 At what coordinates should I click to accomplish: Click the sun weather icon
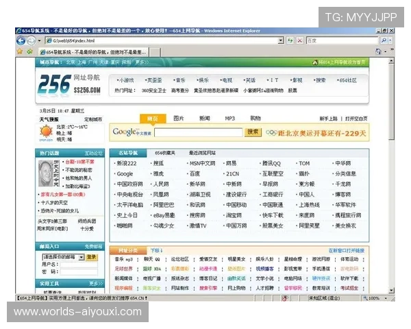pyautogui.click(x=46, y=132)
